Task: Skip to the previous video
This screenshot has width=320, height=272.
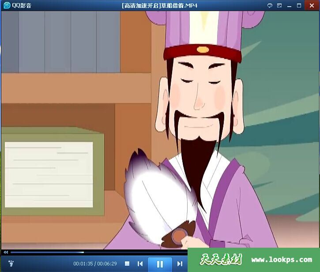Action: [140, 264]
